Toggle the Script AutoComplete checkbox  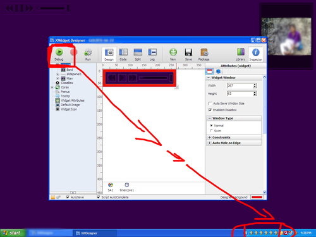pos(98,197)
